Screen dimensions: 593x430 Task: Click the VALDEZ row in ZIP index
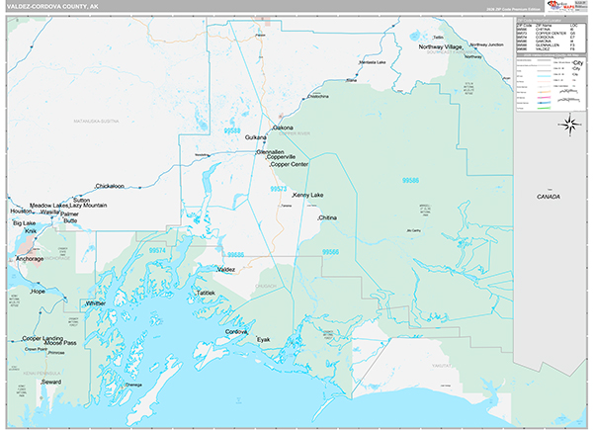(547, 49)
